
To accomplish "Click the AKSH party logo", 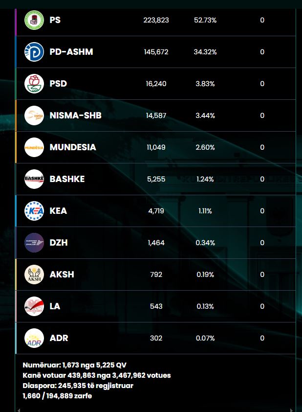I will click(x=34, y=275).
